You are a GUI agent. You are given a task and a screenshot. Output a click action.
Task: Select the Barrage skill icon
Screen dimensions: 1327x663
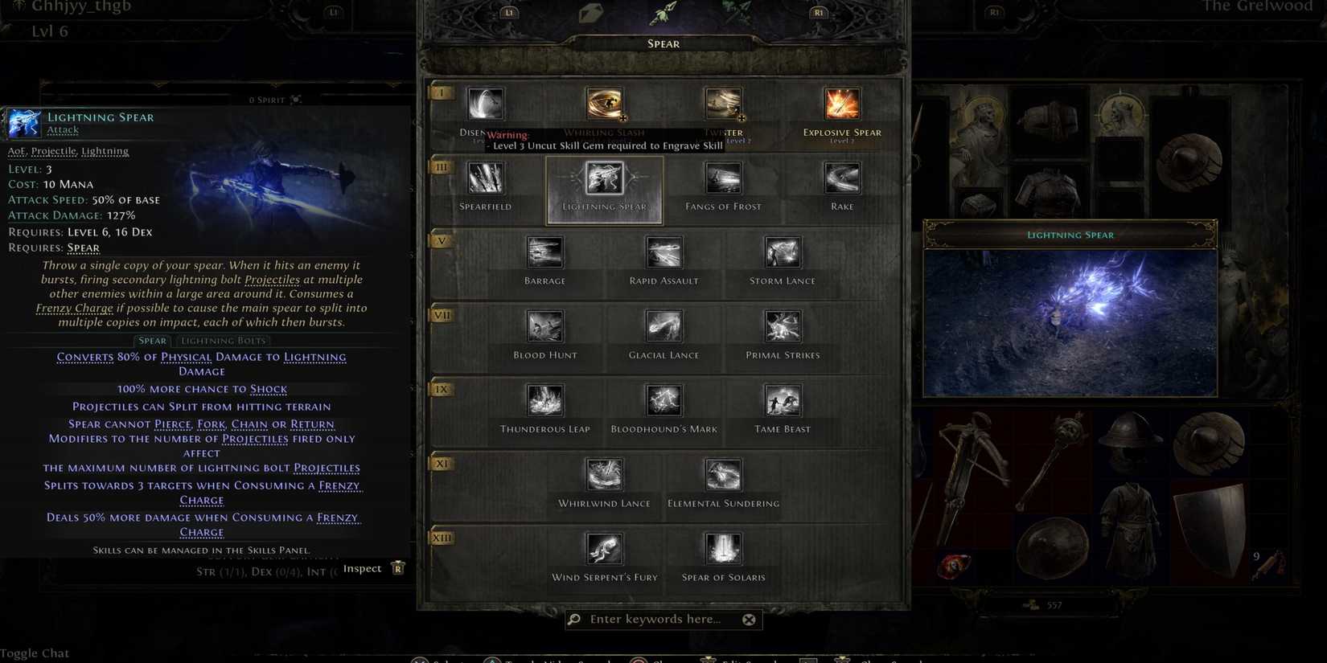[544, 252]
